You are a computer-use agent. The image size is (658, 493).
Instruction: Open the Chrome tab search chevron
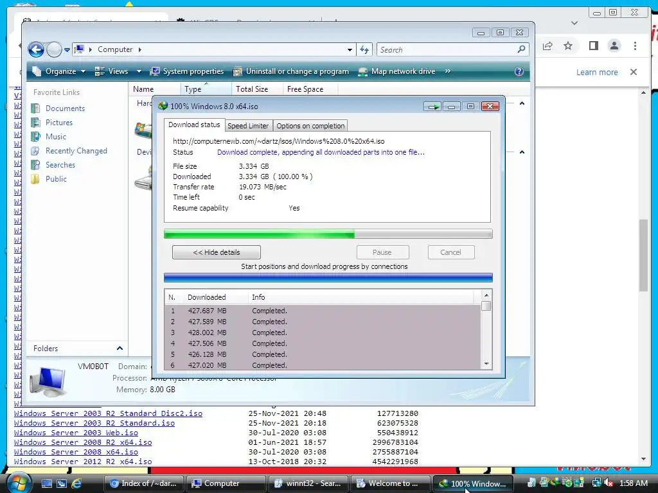[574, 23]
